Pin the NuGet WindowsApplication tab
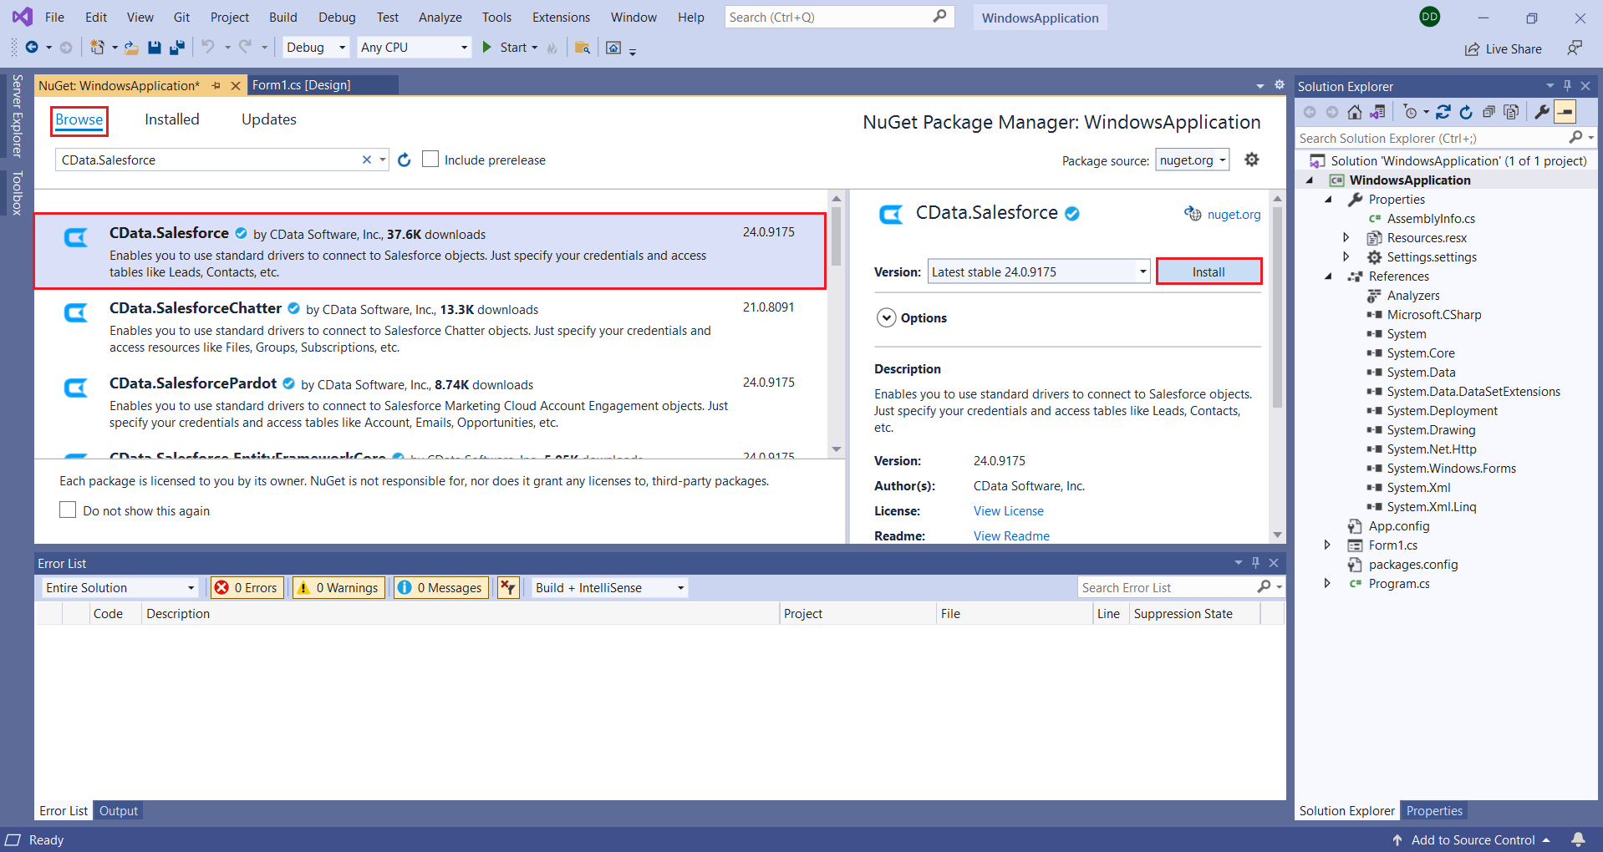Screen dimensions: 1603x852 (x=216, y=85)
